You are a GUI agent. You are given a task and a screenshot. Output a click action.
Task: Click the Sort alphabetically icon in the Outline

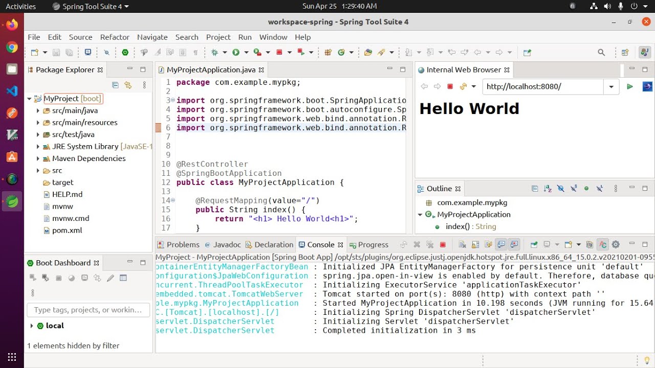tap(548, 189)
